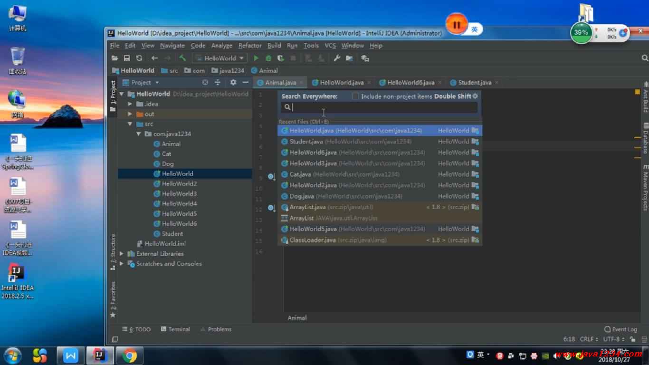Switch to the HelloWorld6.java editor tab

[410, 82]
